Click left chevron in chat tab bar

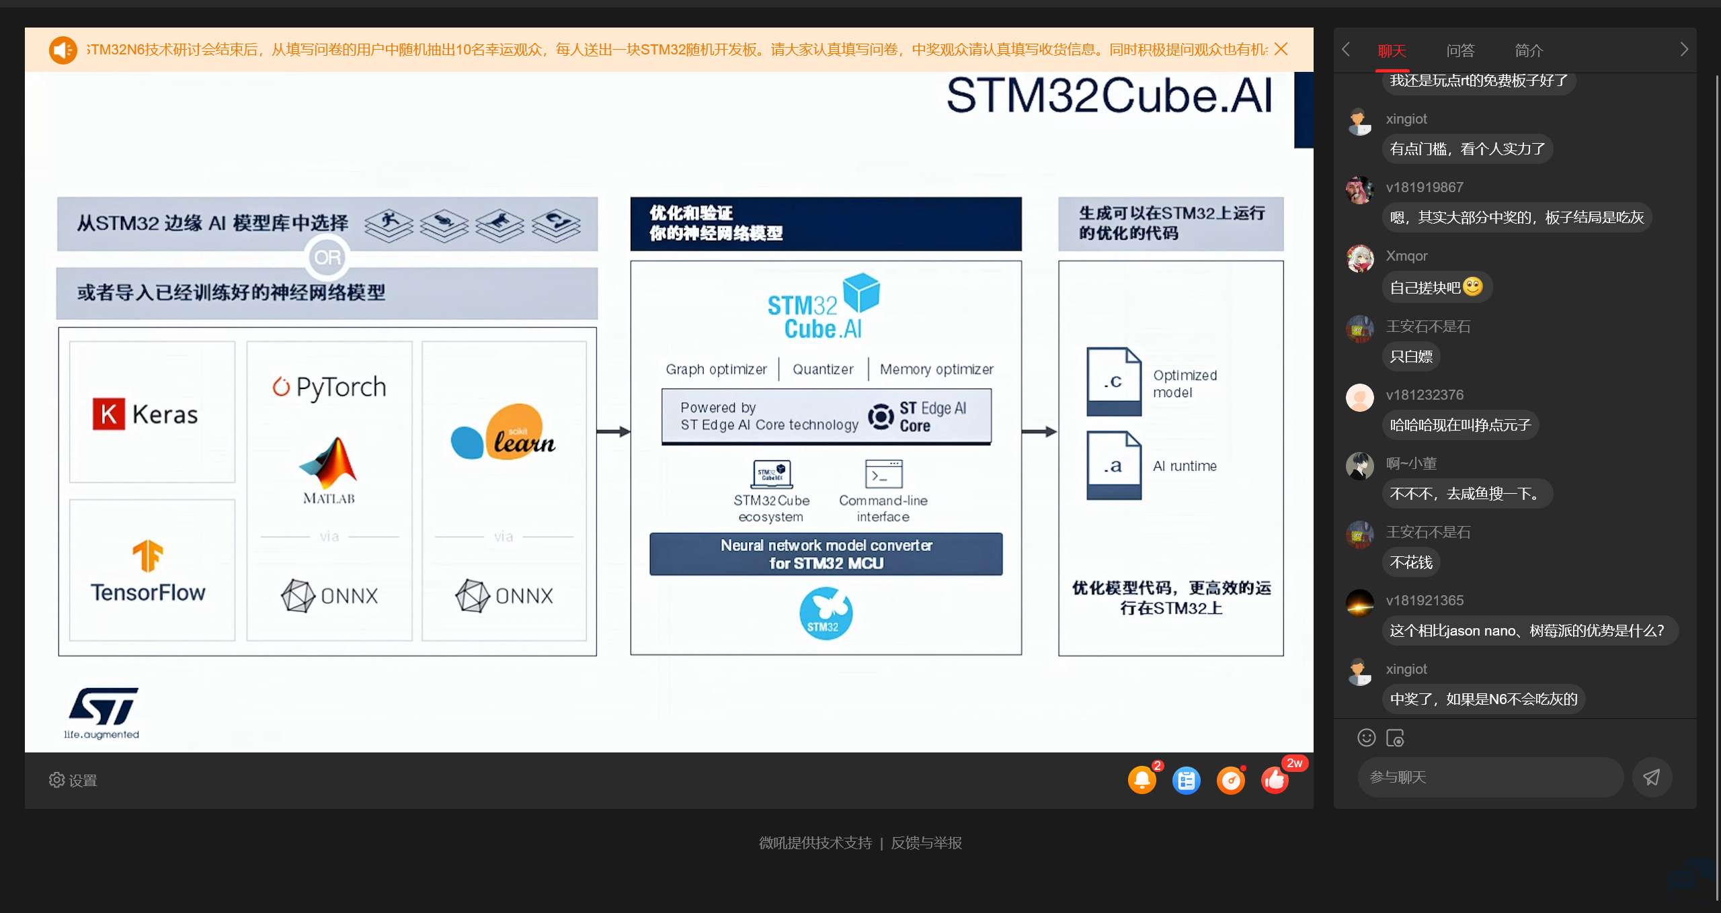click(1346, 49)
